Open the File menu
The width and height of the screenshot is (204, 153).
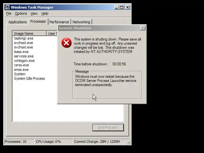(9, 13)
